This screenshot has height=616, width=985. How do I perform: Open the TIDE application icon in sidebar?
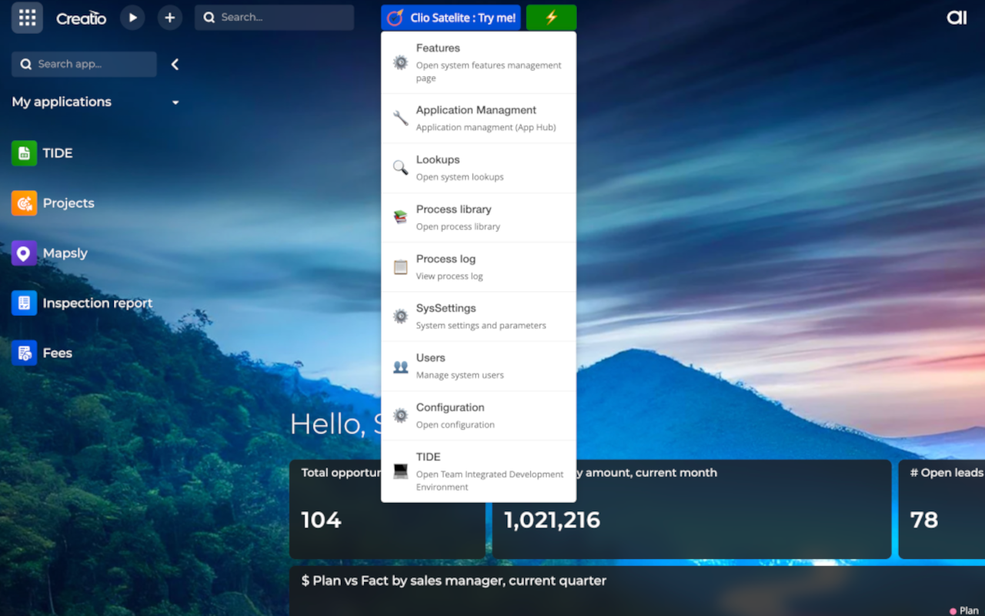pos(24,153)
